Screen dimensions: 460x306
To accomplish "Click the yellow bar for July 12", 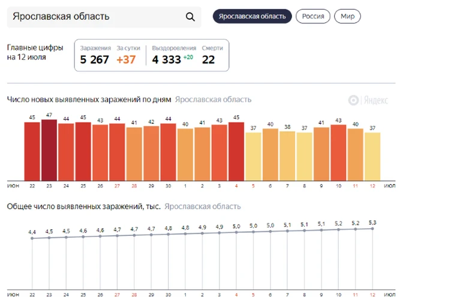I will (372, 156).
